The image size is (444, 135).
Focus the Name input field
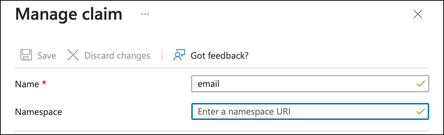310,84
